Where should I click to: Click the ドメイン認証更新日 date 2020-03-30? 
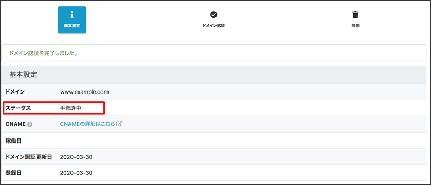click(76, 157)
